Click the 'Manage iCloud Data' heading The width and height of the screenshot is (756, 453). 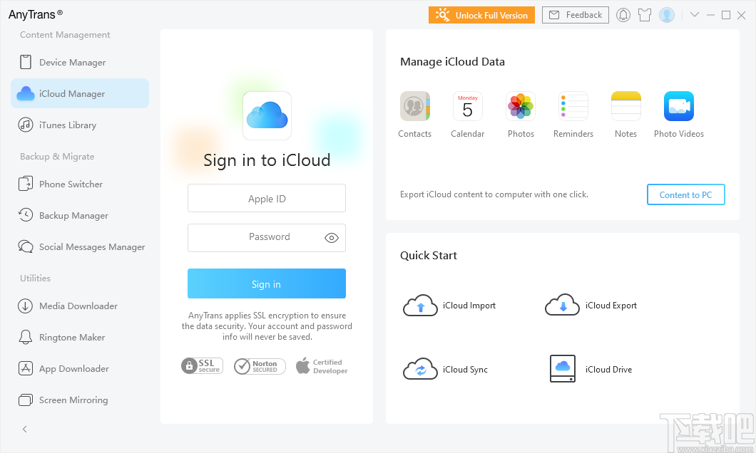click(x=452, y=62)
